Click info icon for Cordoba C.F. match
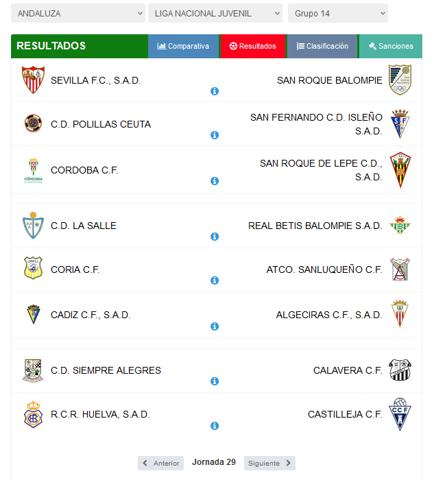 [215, 181]
